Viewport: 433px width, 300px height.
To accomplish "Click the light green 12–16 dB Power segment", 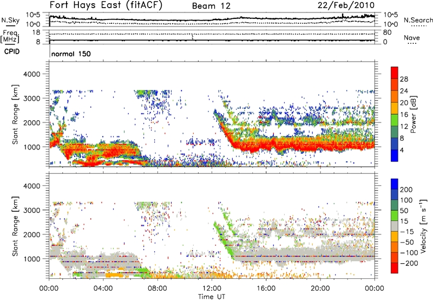I will coord(395,120).
